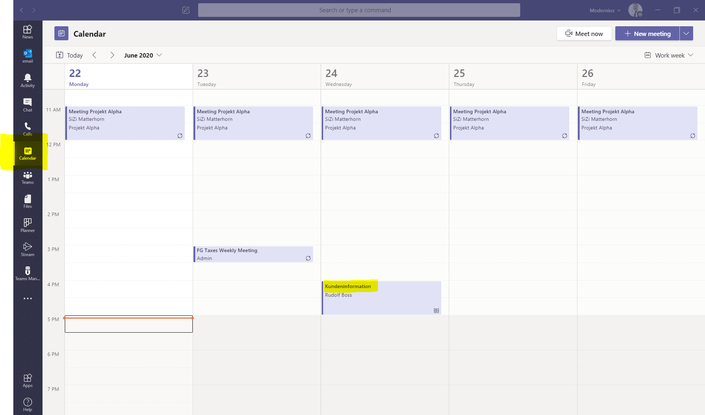The width and height of the screenshot is (705, 415).
Task: Open the Apps store
Action: pos(28,381)
